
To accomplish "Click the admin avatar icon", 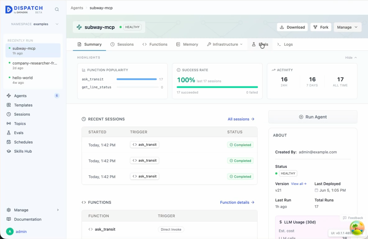I will tap(10, 232).
